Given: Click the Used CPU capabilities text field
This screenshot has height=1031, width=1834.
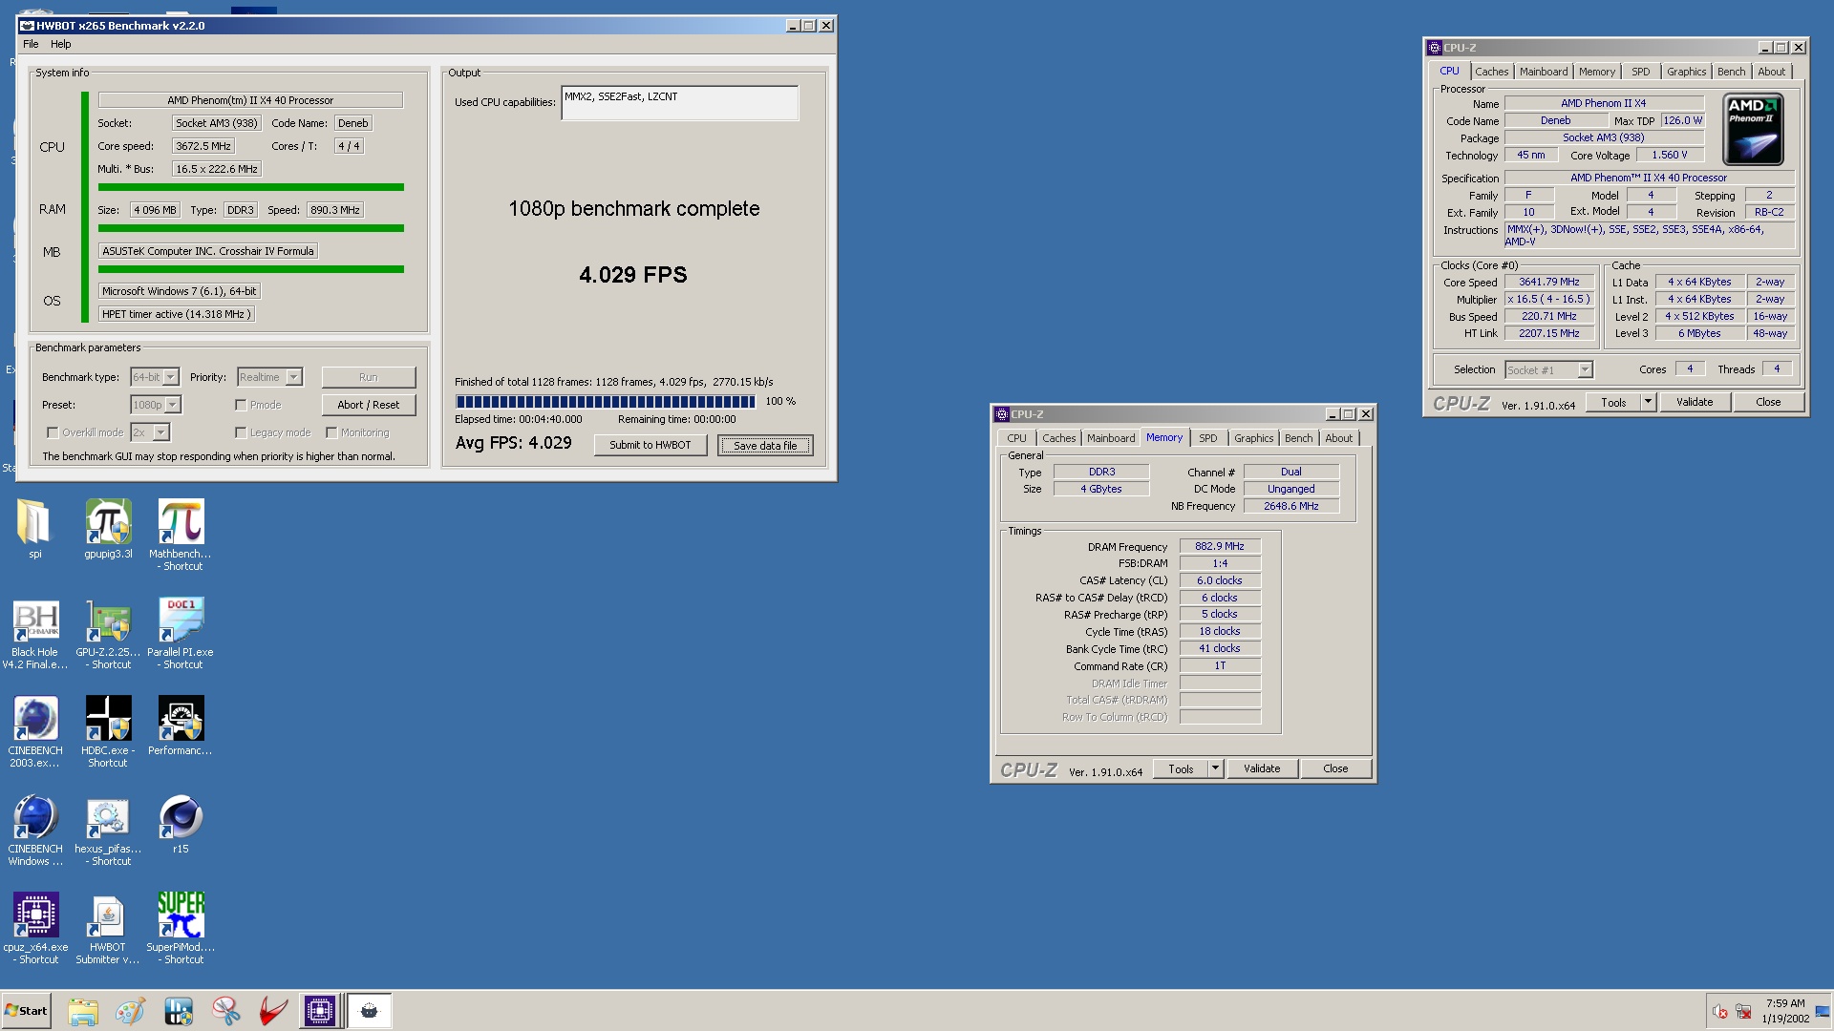Looking at the screenshot, I should click(679, 103).
